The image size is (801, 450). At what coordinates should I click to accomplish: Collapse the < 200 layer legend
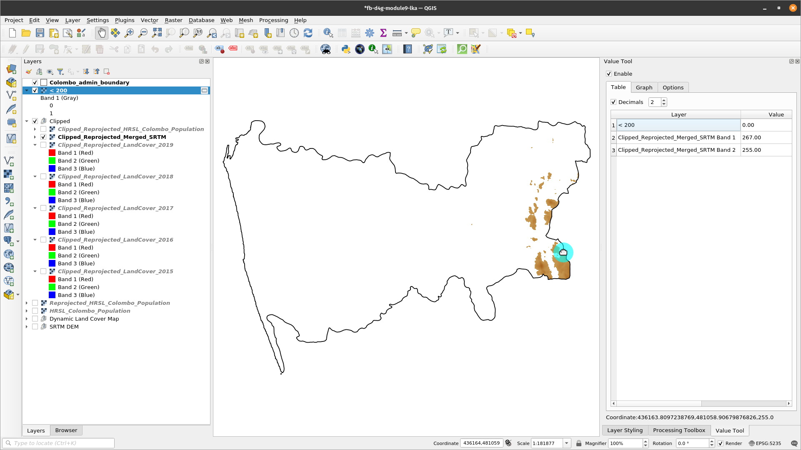click(27, 91)
